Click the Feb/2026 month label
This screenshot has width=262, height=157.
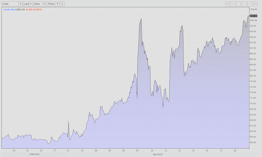pos(34,154)
